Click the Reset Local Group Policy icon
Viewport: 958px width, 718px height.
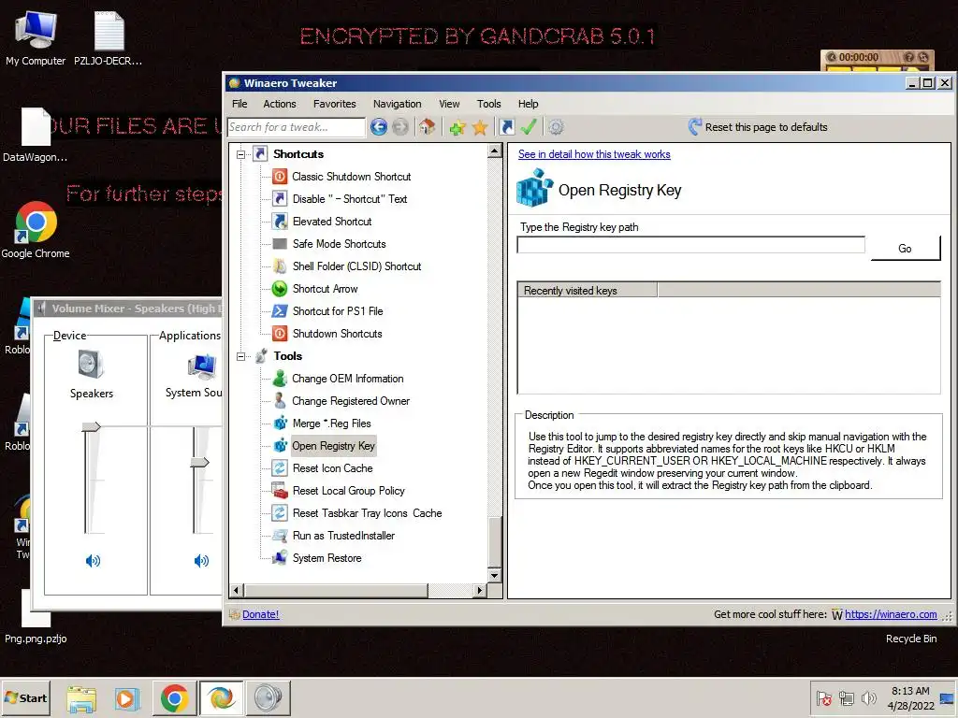[x=279, y=490]
